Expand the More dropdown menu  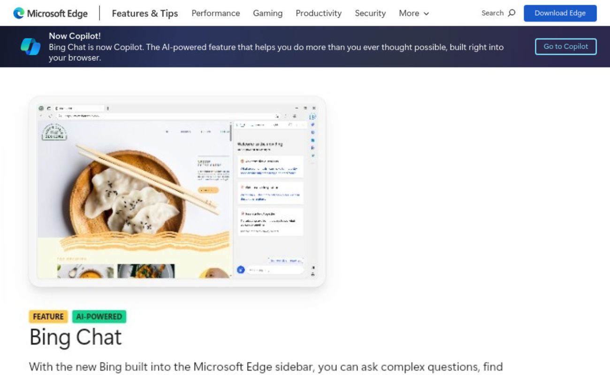[x=414, y=13]
